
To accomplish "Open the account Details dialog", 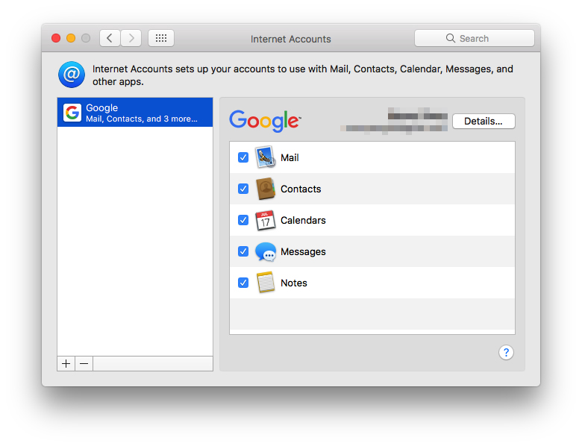I will coord(484,121).
